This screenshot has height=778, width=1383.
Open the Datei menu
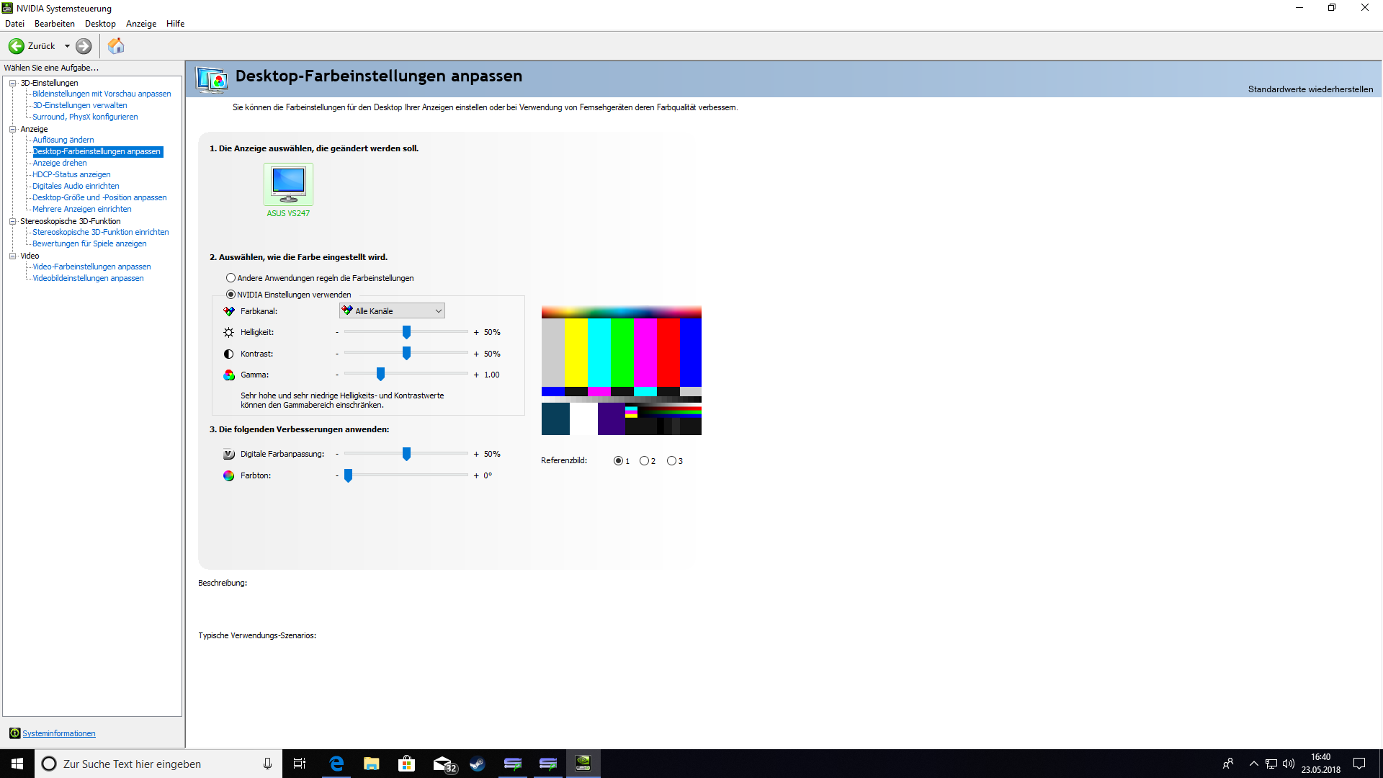[x=14, y=24]
